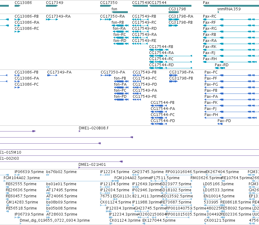The width and height of the screenshot is (259, 225).
Task: Select transcript CG31798-RA
Action: [x=181, y=16]
